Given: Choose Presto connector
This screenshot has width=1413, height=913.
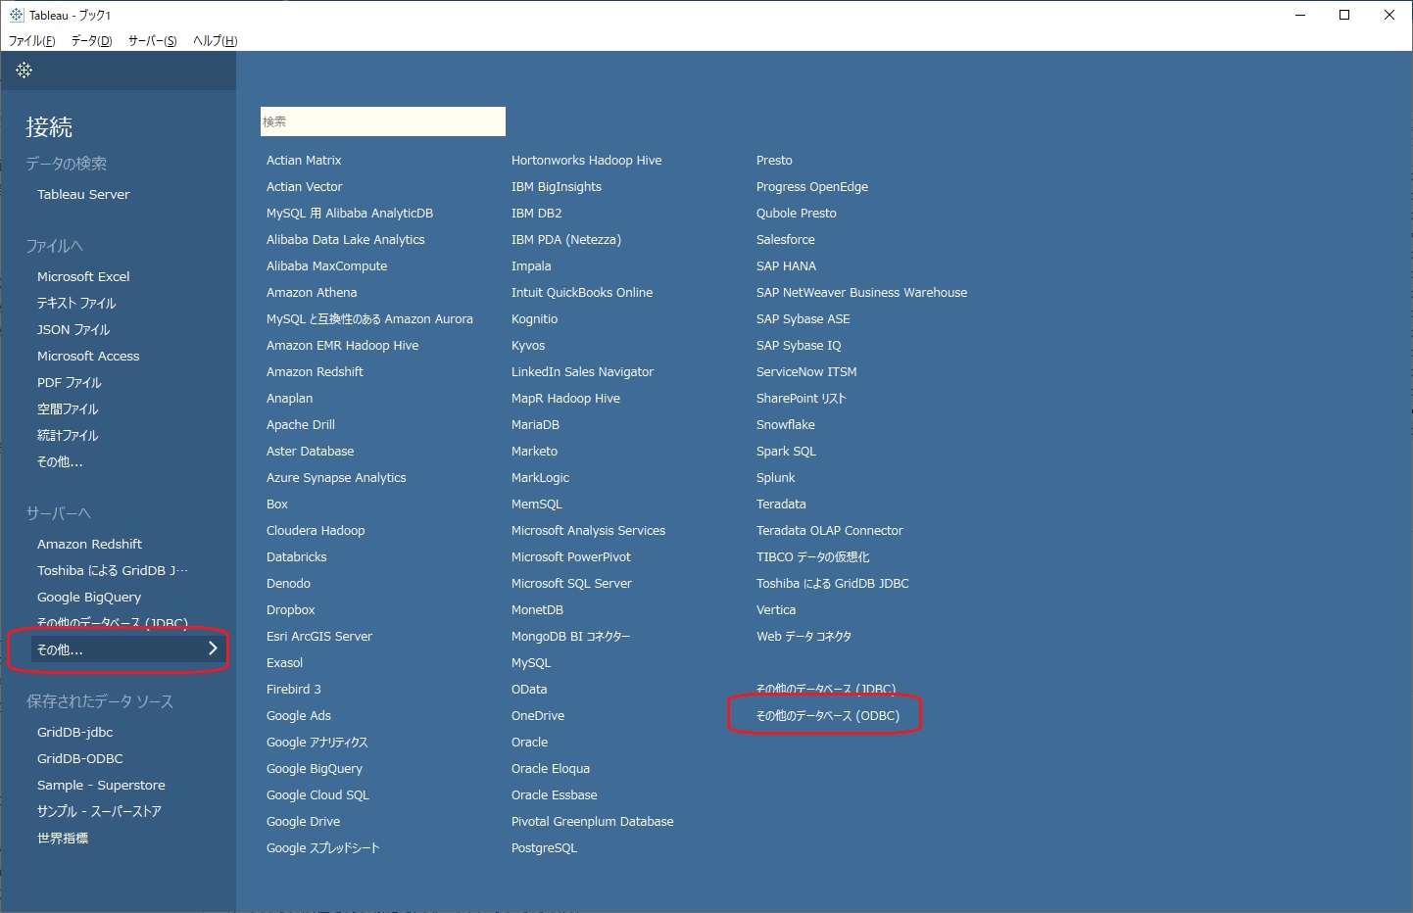Looking at the screenshot, I should tap(774, 161).
